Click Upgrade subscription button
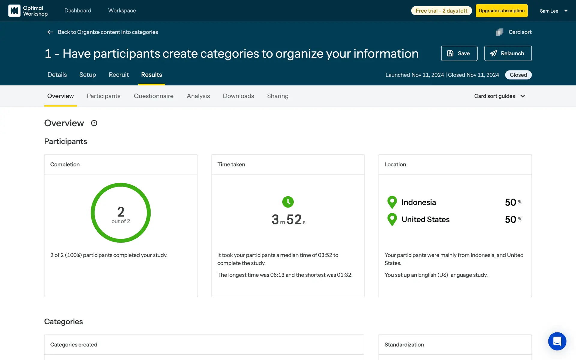576x360 pixels. coord(501,11)
